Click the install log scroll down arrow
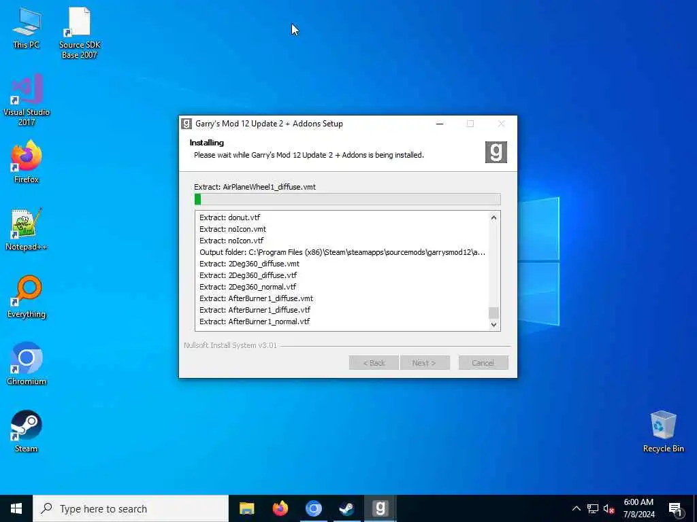 494,324
